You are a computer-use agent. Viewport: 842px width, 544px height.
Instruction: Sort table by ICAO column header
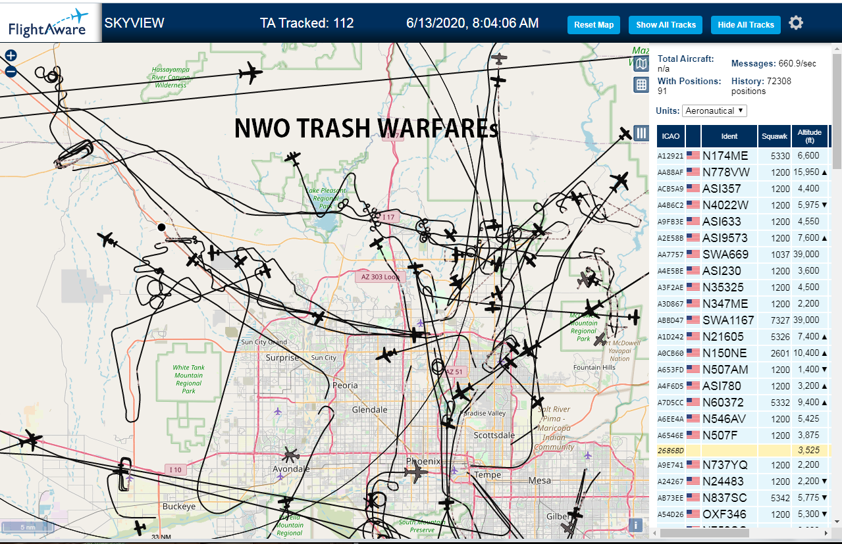[x=671, y=136]
